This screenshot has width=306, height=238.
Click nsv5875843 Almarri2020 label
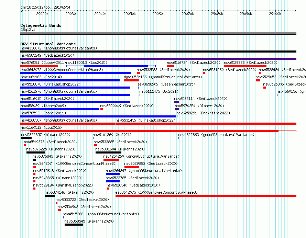click(57, 156)
